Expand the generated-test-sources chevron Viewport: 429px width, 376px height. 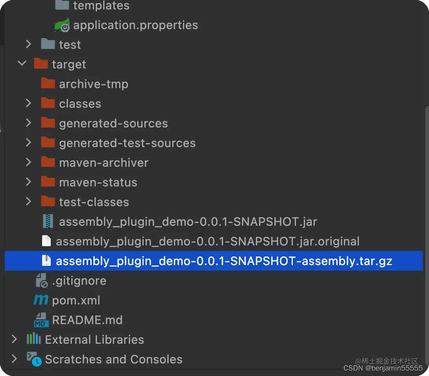(28, 142)
